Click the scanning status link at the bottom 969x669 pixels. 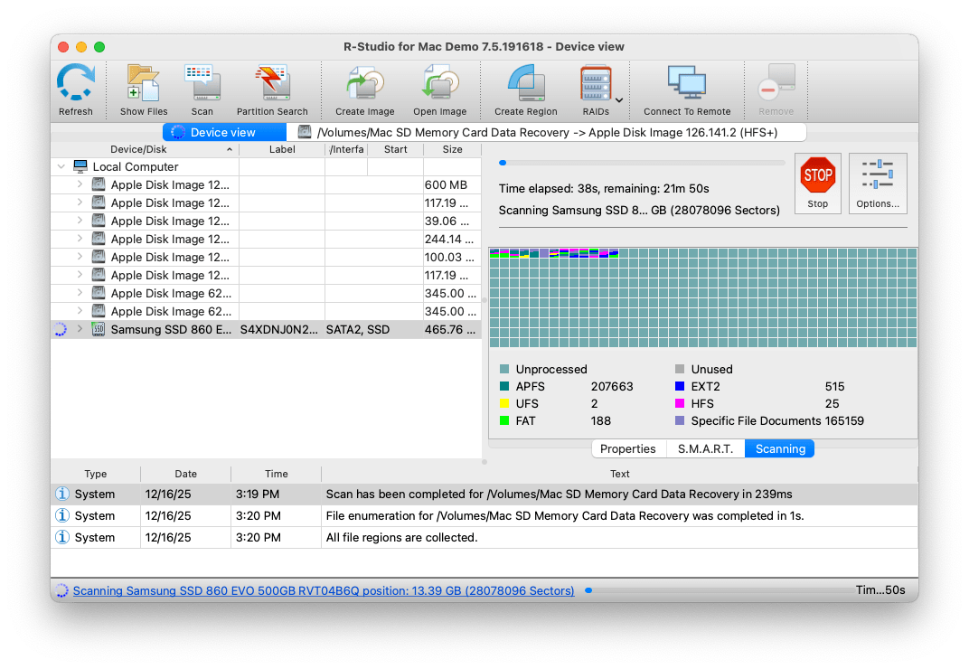click(x=324, y=589)
